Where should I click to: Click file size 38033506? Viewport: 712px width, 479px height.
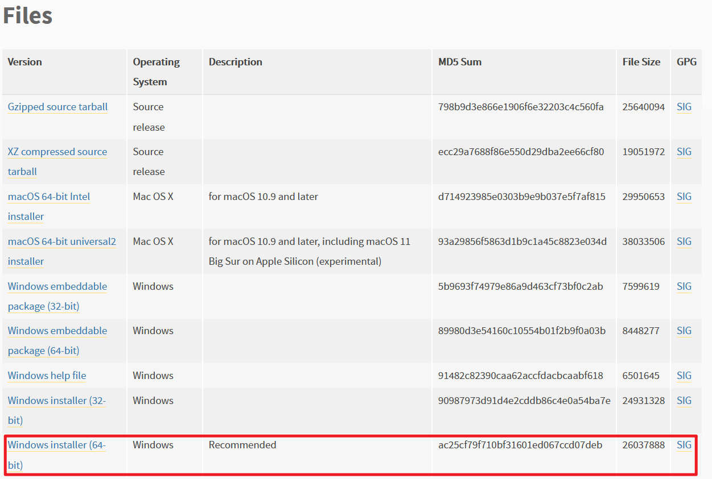click(x=644, y=241)
